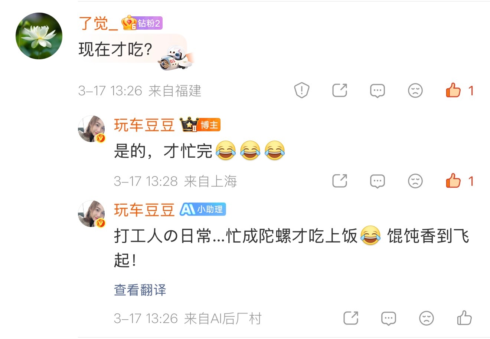Share 了觉_'s comment "现在才吃?"
The width and height of the screenshot is (490, 339).
coord(340,90)
